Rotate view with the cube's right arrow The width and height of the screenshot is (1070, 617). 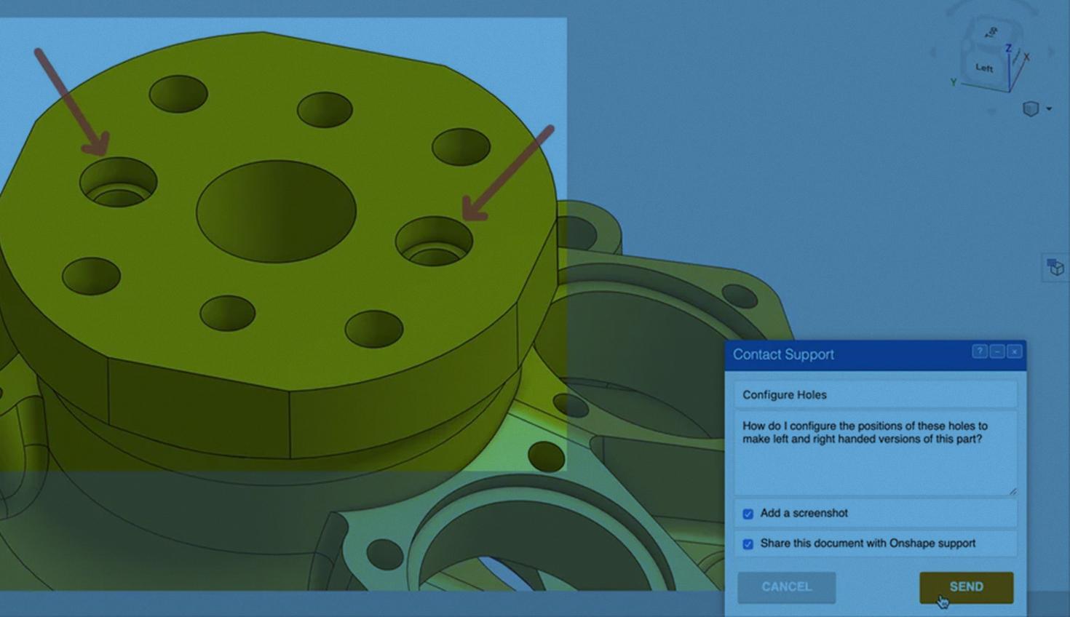[1050, 52]
